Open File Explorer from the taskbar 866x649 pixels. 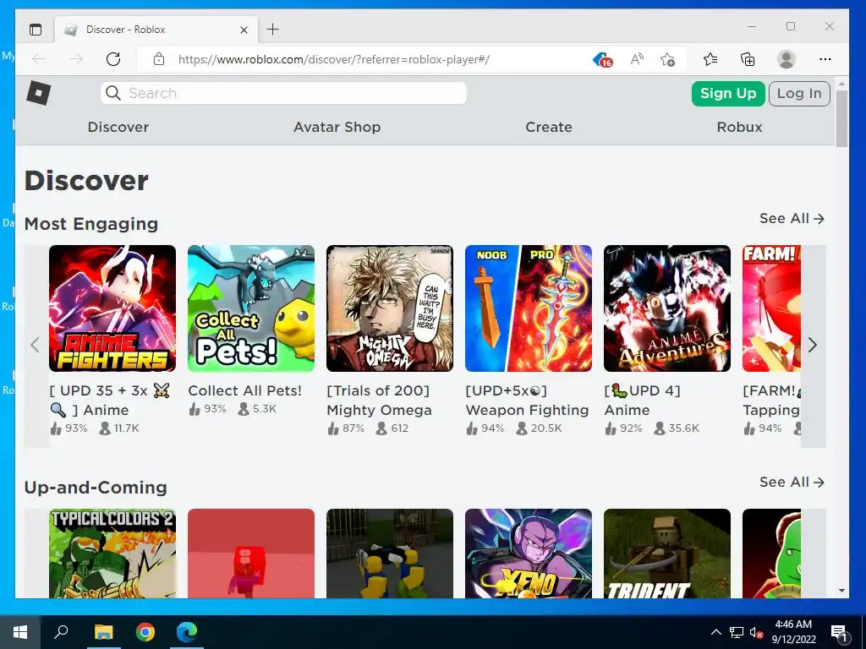pyautogui.click(x=103, y=632)
